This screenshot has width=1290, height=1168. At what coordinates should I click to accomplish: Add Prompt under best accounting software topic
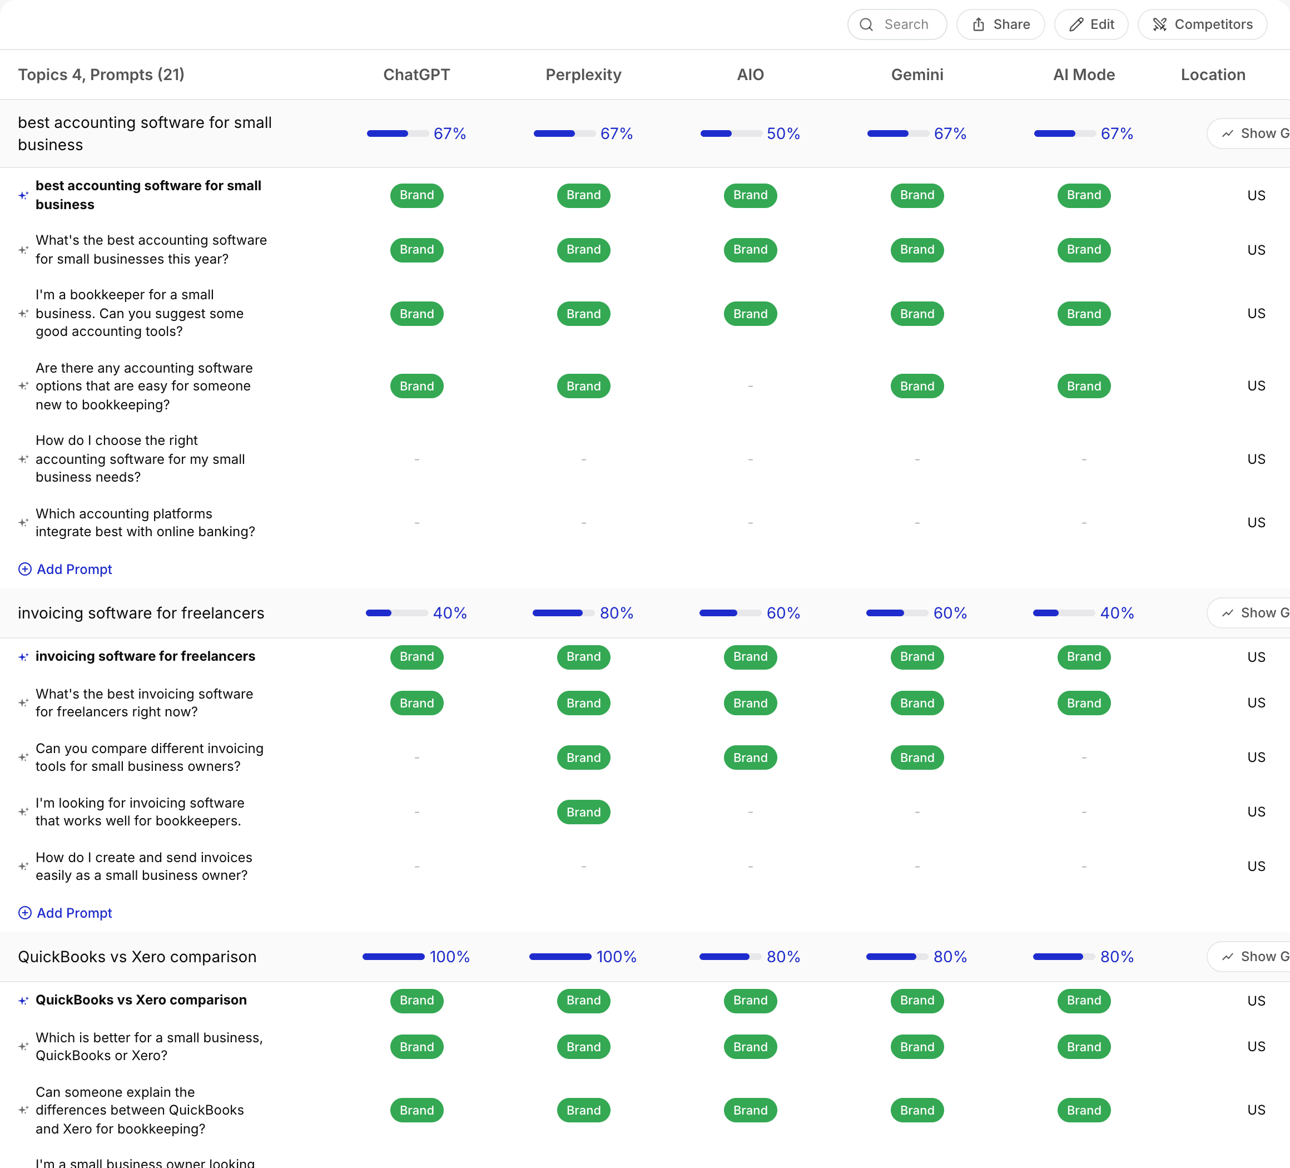(65, 569)
